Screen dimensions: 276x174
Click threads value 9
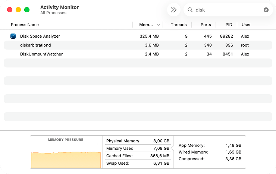pos(186,36)
